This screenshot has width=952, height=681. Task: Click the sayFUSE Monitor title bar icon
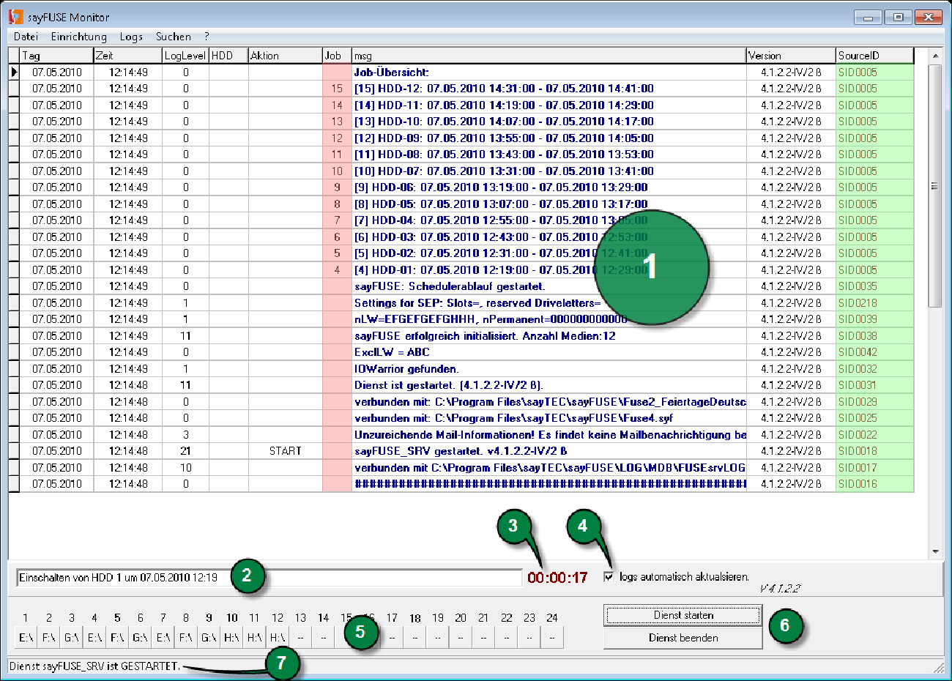pyautogui.click(x=15, y=16)
